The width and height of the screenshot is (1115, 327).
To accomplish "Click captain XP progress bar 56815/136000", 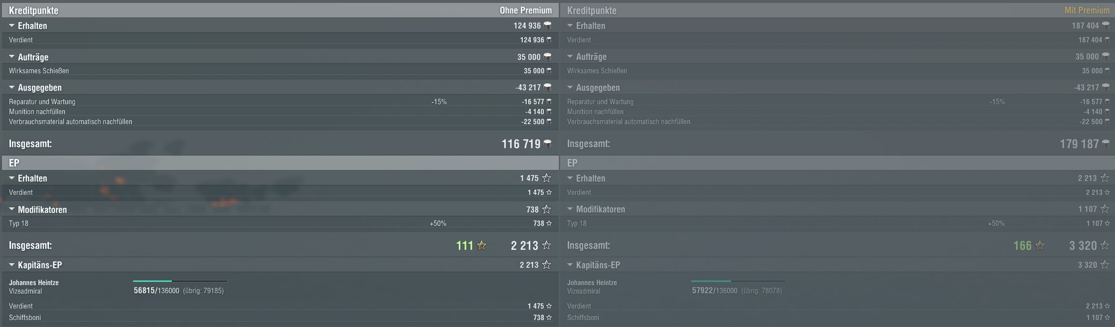I will 180,281.
